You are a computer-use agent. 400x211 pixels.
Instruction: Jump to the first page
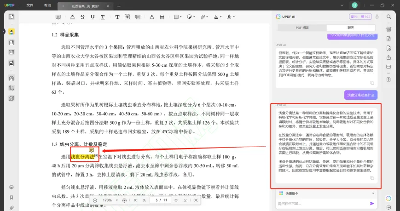(x=135, y=200)
